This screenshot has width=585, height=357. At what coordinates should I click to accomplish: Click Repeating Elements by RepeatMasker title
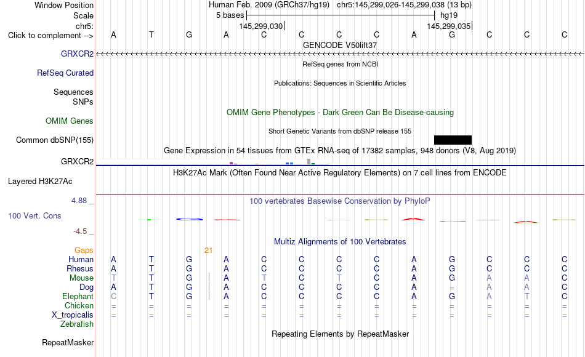point(340,334)
